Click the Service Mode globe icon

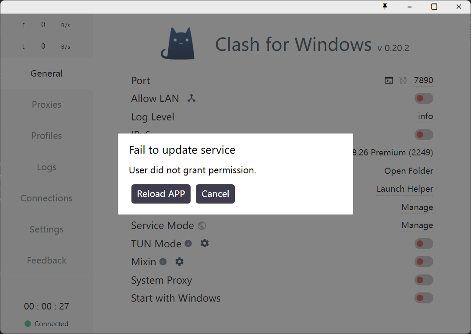202,225
